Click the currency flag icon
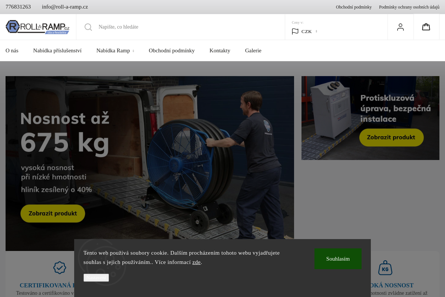 (x=295, y=32)
